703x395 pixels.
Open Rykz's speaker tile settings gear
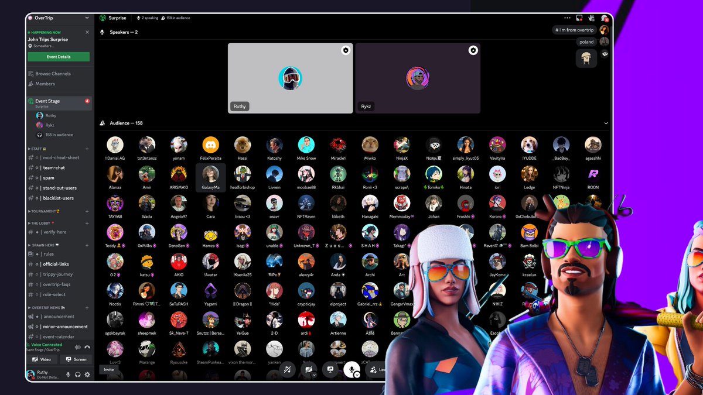[473, 50]
